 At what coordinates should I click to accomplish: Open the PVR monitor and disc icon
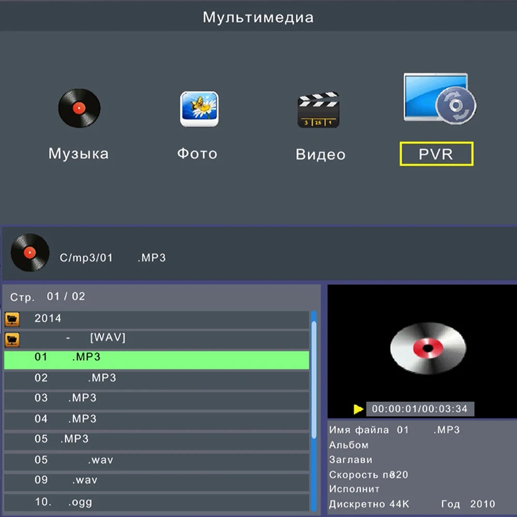[440, 98]
